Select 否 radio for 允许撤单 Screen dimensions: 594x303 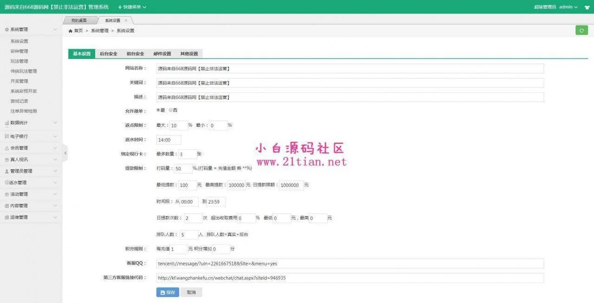coord(170,110)
